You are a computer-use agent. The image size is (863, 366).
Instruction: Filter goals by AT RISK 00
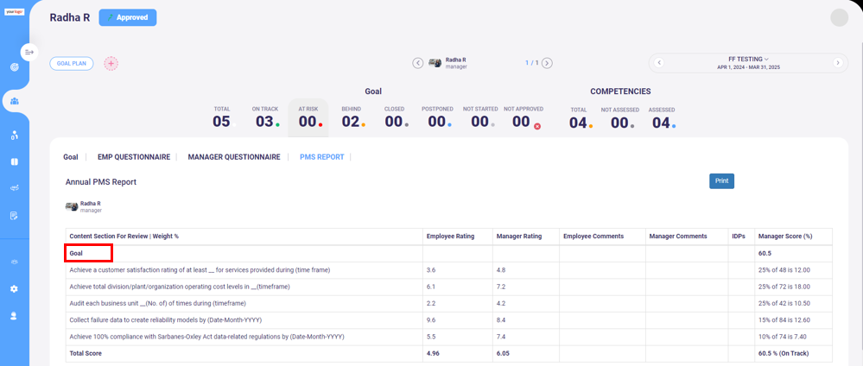pos(308,117)
